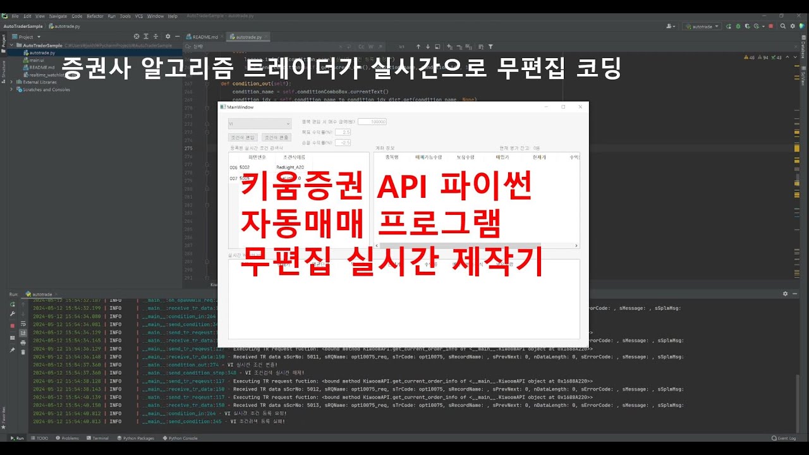809x455 pixels.
Task: Click Expand All in Project panel
Action: tap(147, 37)
